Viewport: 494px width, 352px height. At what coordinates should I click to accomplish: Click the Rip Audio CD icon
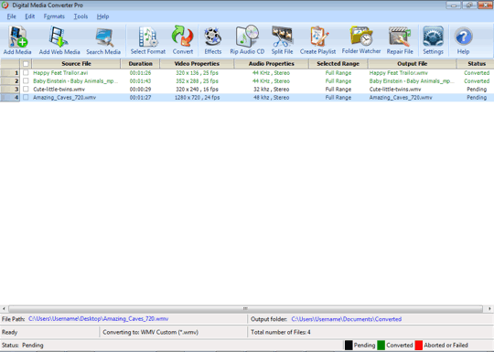[x=247, y=40]
